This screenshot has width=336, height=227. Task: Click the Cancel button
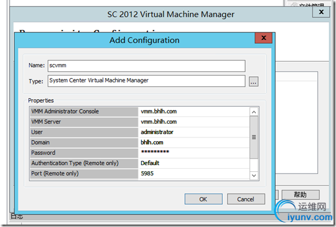[x=246, y=199]
